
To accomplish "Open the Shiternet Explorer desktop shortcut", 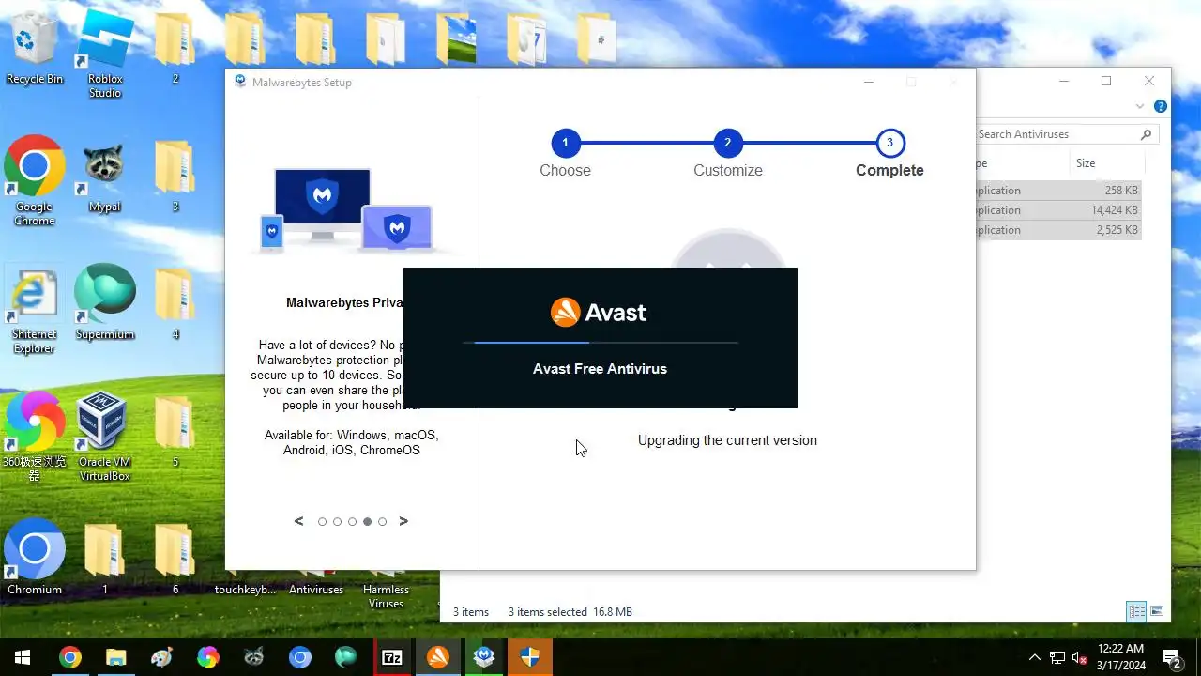I will (x=35, y=308).
